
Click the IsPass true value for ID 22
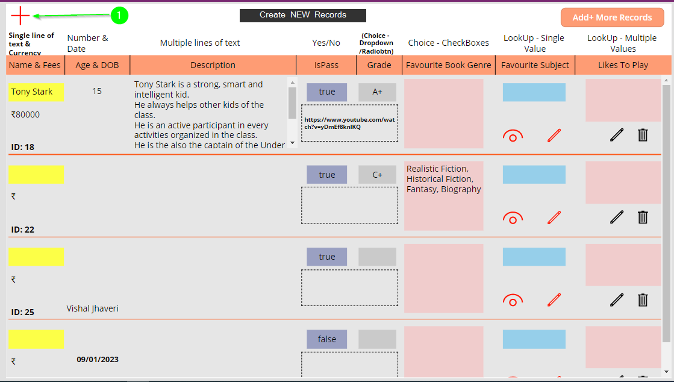(326, 175)
